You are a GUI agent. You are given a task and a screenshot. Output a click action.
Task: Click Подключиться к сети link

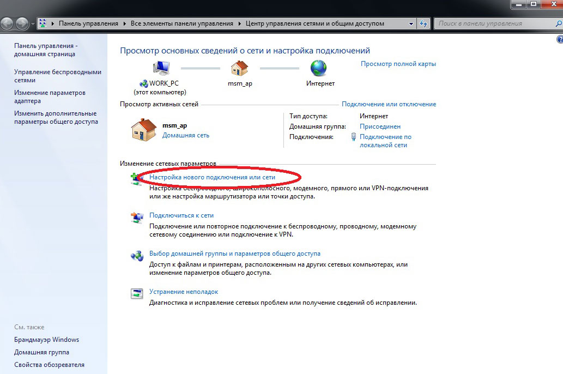click(181, 215)
